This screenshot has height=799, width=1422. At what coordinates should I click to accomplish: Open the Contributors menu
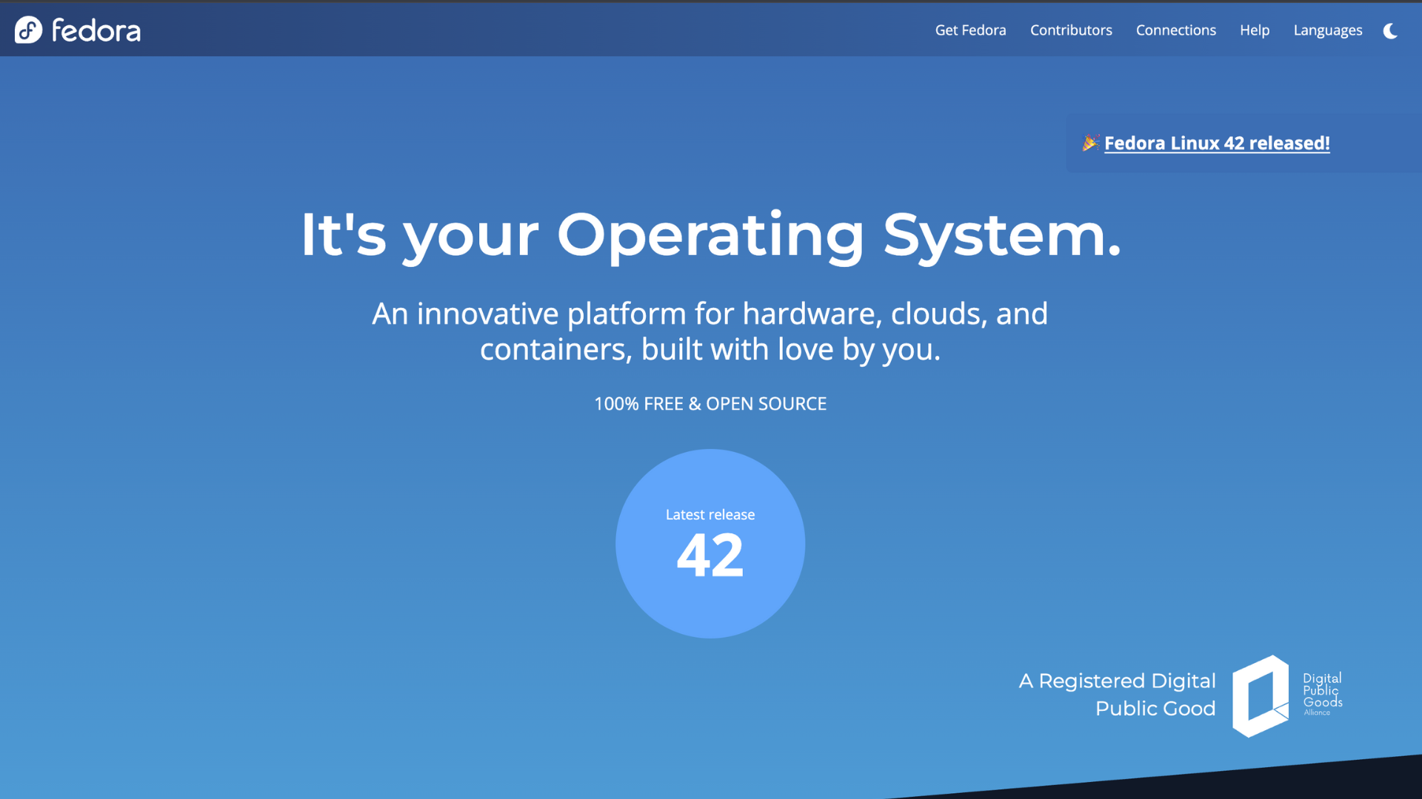1071,30
